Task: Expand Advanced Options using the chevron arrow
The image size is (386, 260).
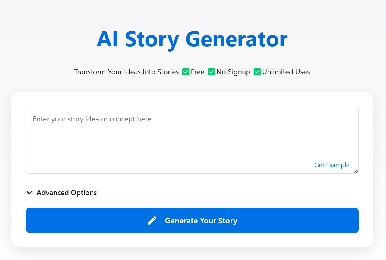Action: tap(29, 193)
